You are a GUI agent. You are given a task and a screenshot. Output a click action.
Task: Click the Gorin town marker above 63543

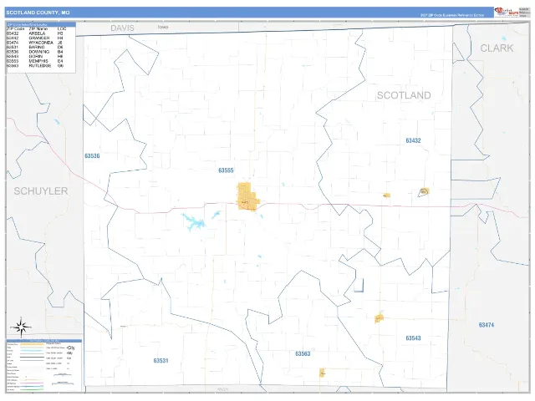pyautogui.click(x=379, y=317)
